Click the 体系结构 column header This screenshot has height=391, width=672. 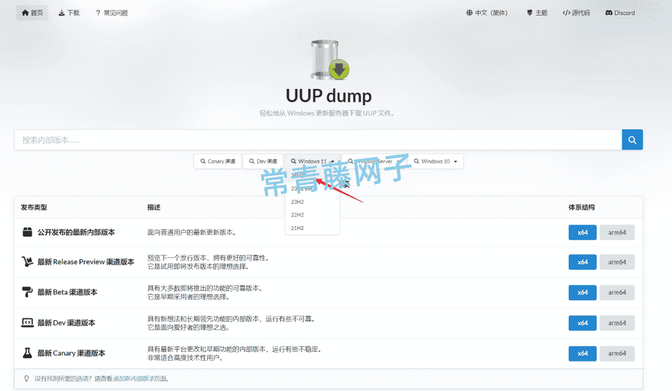(582, 207)
